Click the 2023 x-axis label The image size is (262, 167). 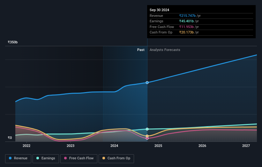tap(71, 146)
